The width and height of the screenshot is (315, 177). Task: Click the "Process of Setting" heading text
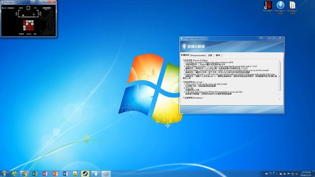200,60
